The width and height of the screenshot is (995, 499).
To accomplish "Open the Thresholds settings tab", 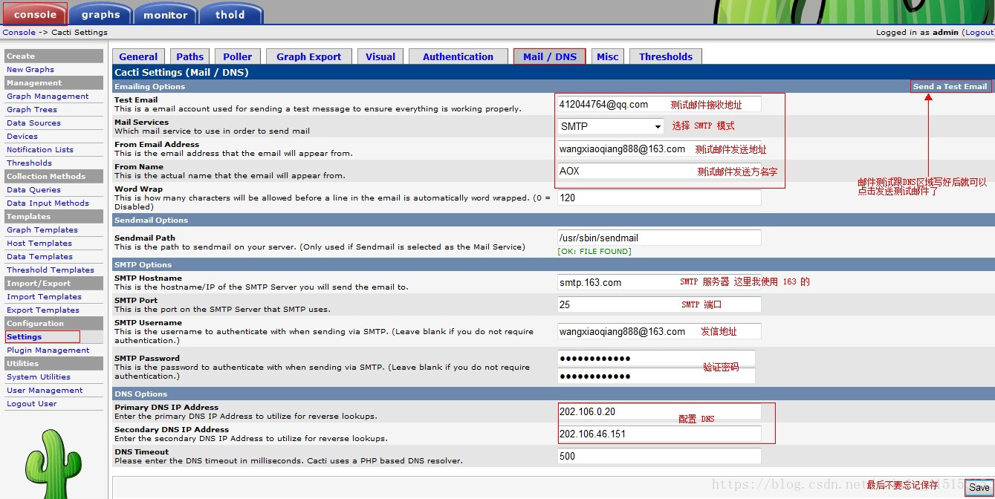I will click(x=666, y=56).
